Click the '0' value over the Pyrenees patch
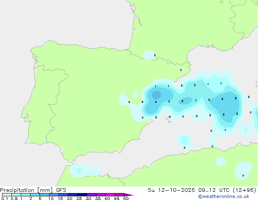 tap(155, 55)
